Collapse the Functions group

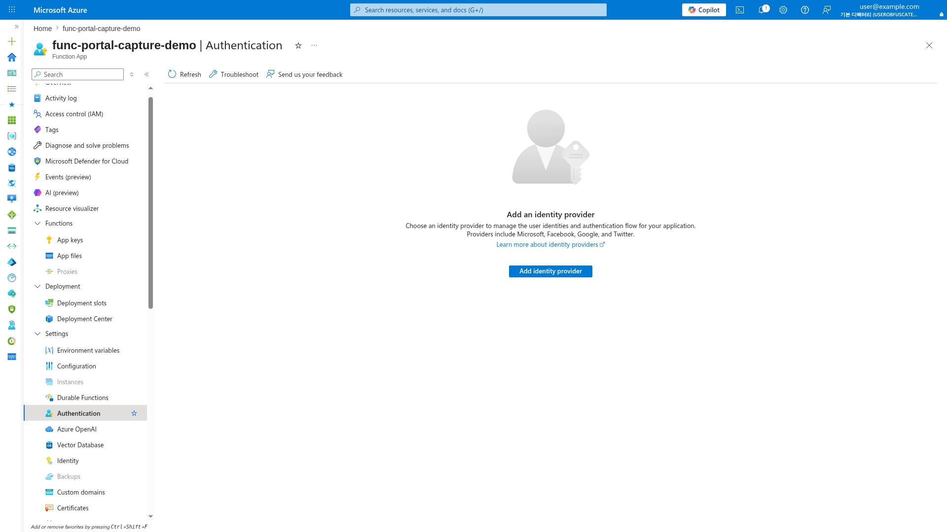pyautogui.click(x=37, y=223)
